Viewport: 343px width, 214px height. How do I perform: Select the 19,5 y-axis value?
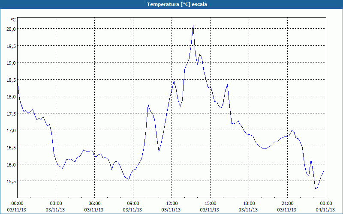(10, 46)
